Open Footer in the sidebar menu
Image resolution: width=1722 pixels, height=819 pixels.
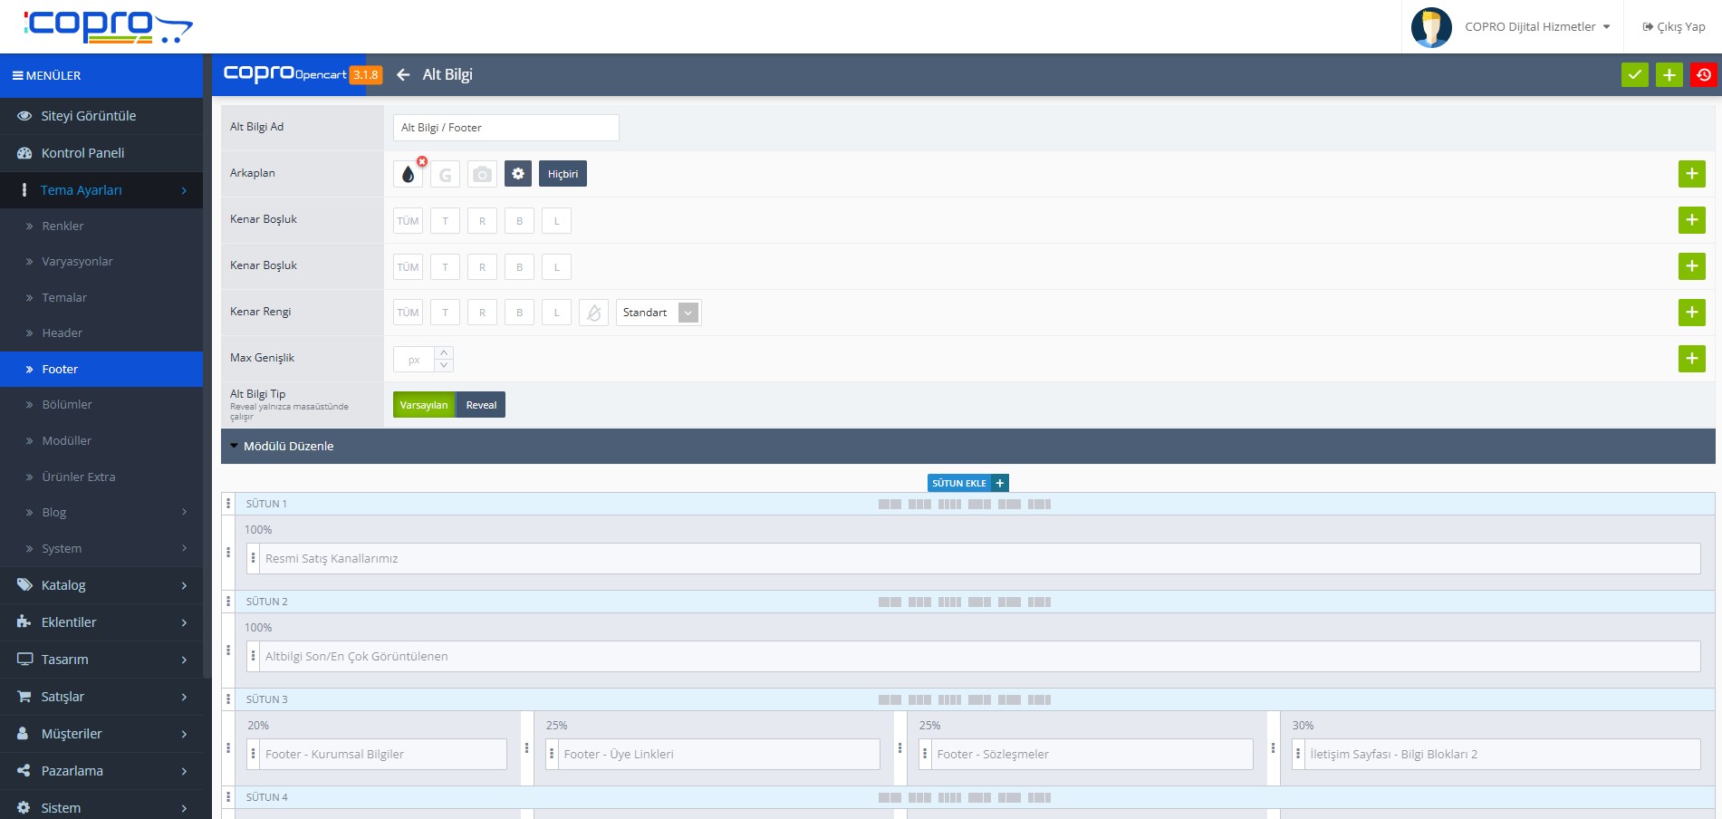pos(60,370)
